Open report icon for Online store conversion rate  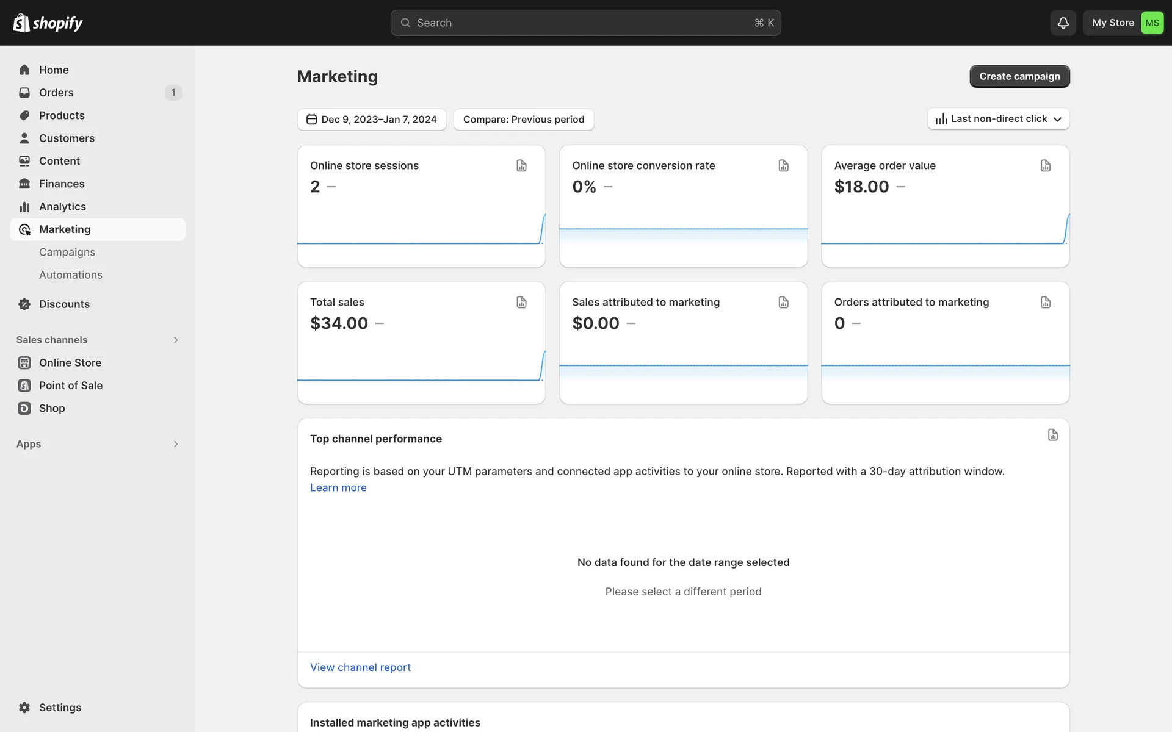point(783,166)
